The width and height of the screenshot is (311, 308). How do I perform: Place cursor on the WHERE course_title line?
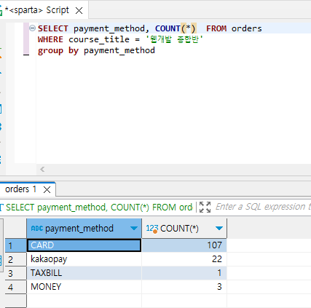coord(120,39)
